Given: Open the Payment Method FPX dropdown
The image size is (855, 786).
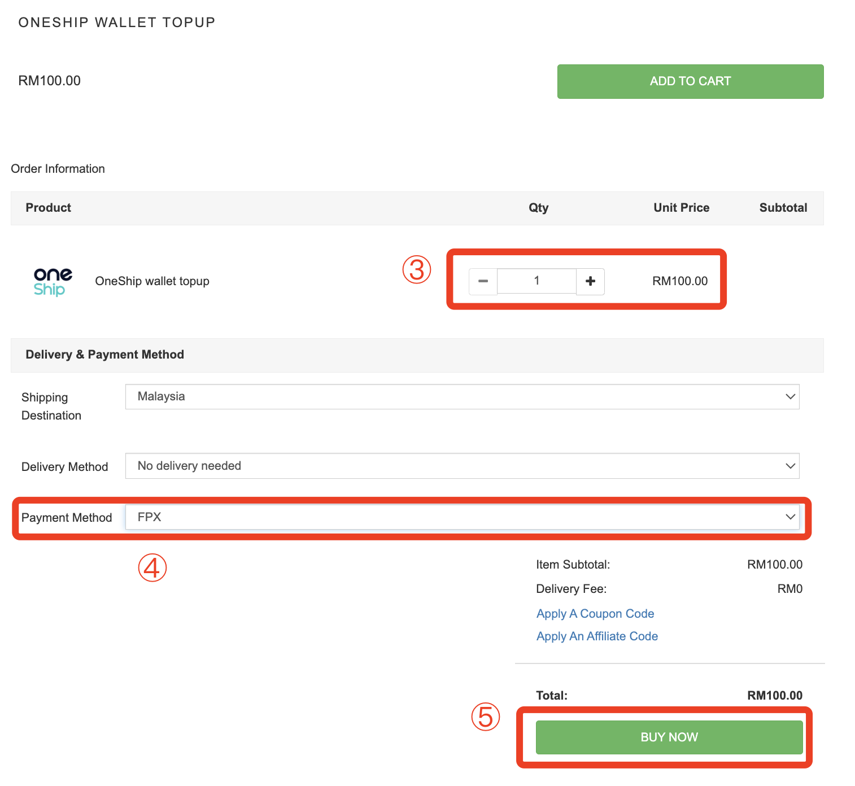Looking at the screenshot, I should (462, 517).
